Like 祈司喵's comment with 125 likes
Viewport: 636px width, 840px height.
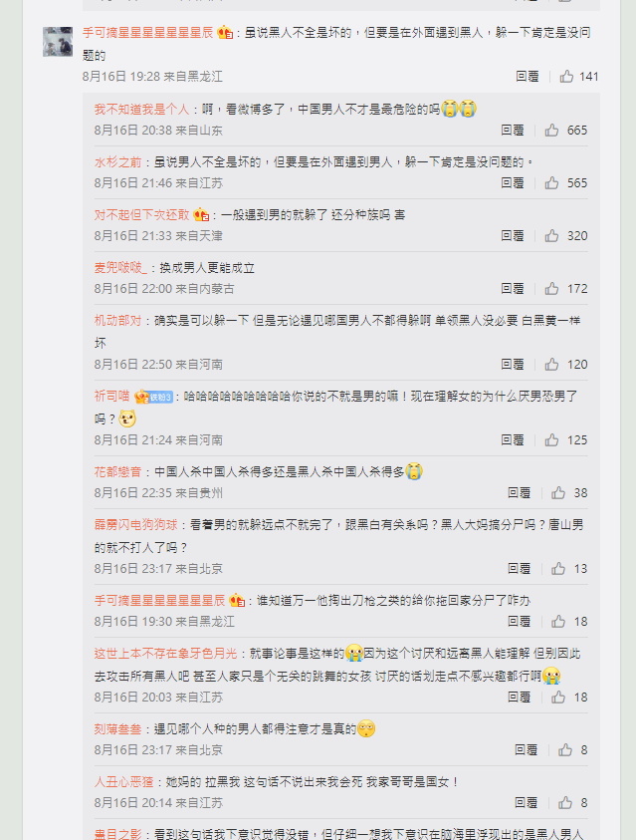click(x=551, y=439)
